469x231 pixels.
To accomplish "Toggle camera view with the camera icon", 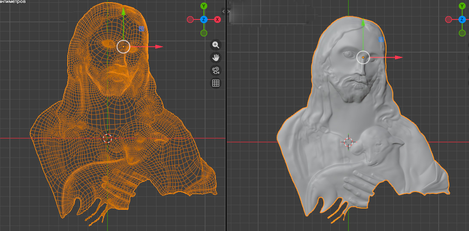I will point(216,70).
